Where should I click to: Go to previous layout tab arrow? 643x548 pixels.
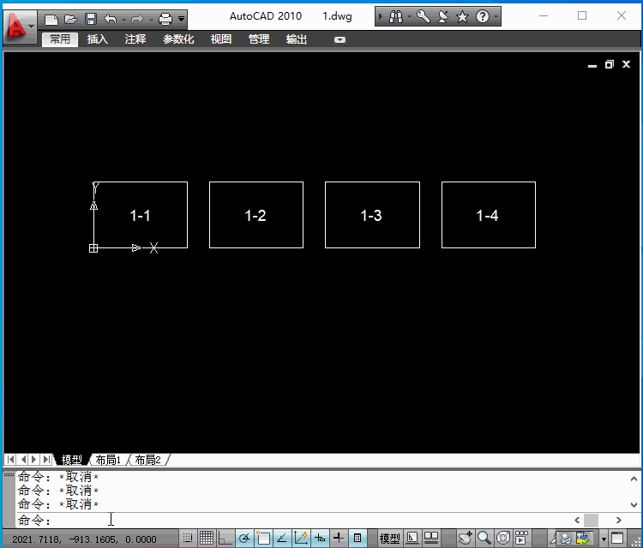tap(23, 460)
